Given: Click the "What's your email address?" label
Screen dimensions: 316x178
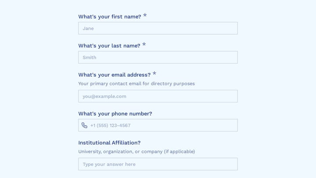Looking at the screenshot, I should pos(115,75).
